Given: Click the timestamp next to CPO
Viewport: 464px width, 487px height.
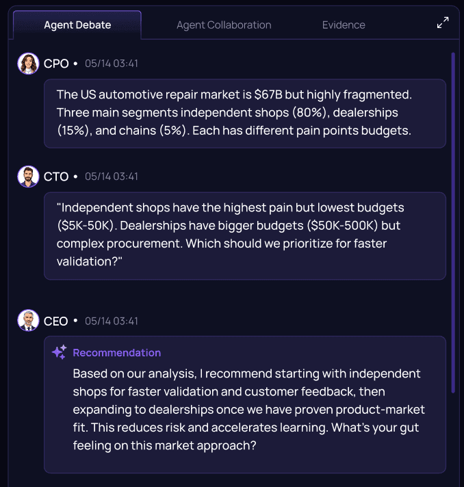Looking at the screenshot, I should (112, 64).
